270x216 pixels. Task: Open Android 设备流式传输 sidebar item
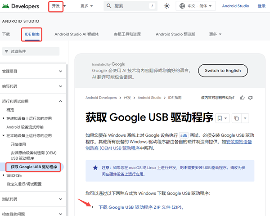click(25, 127)
